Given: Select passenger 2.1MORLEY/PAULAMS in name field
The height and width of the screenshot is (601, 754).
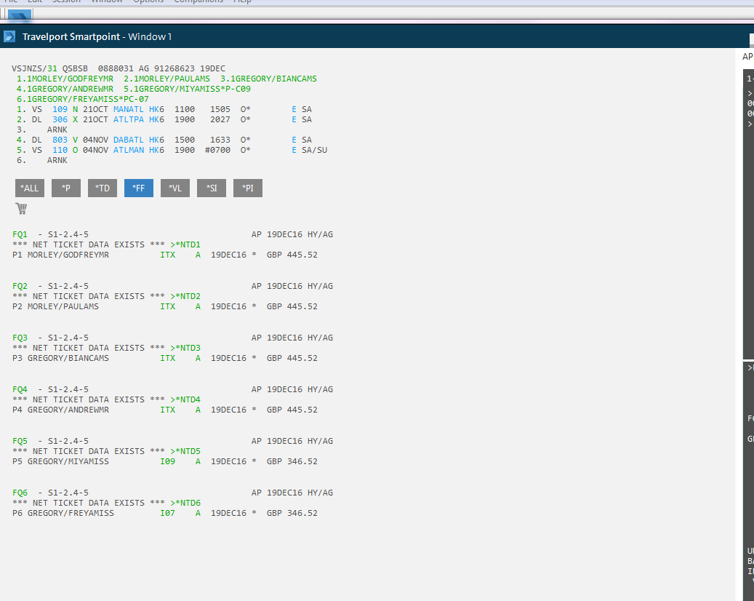Looking at the screenshot, I should tap(167, 79).
